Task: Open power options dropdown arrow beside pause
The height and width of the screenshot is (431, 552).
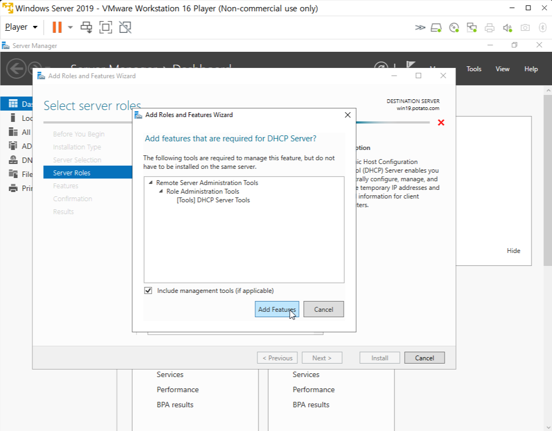Action: (x=70, y=27)
